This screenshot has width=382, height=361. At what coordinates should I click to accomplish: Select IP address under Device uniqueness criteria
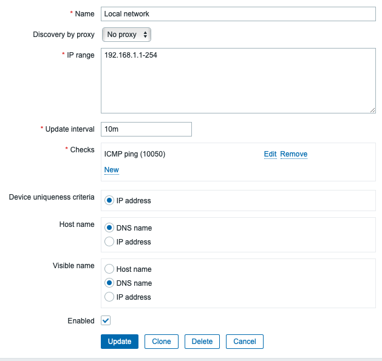coord(109,200)
